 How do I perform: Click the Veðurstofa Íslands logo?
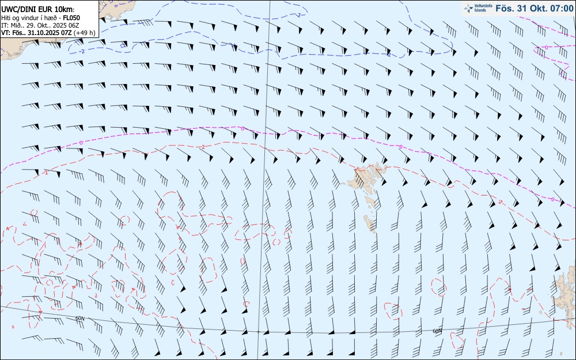click(478, 8)
